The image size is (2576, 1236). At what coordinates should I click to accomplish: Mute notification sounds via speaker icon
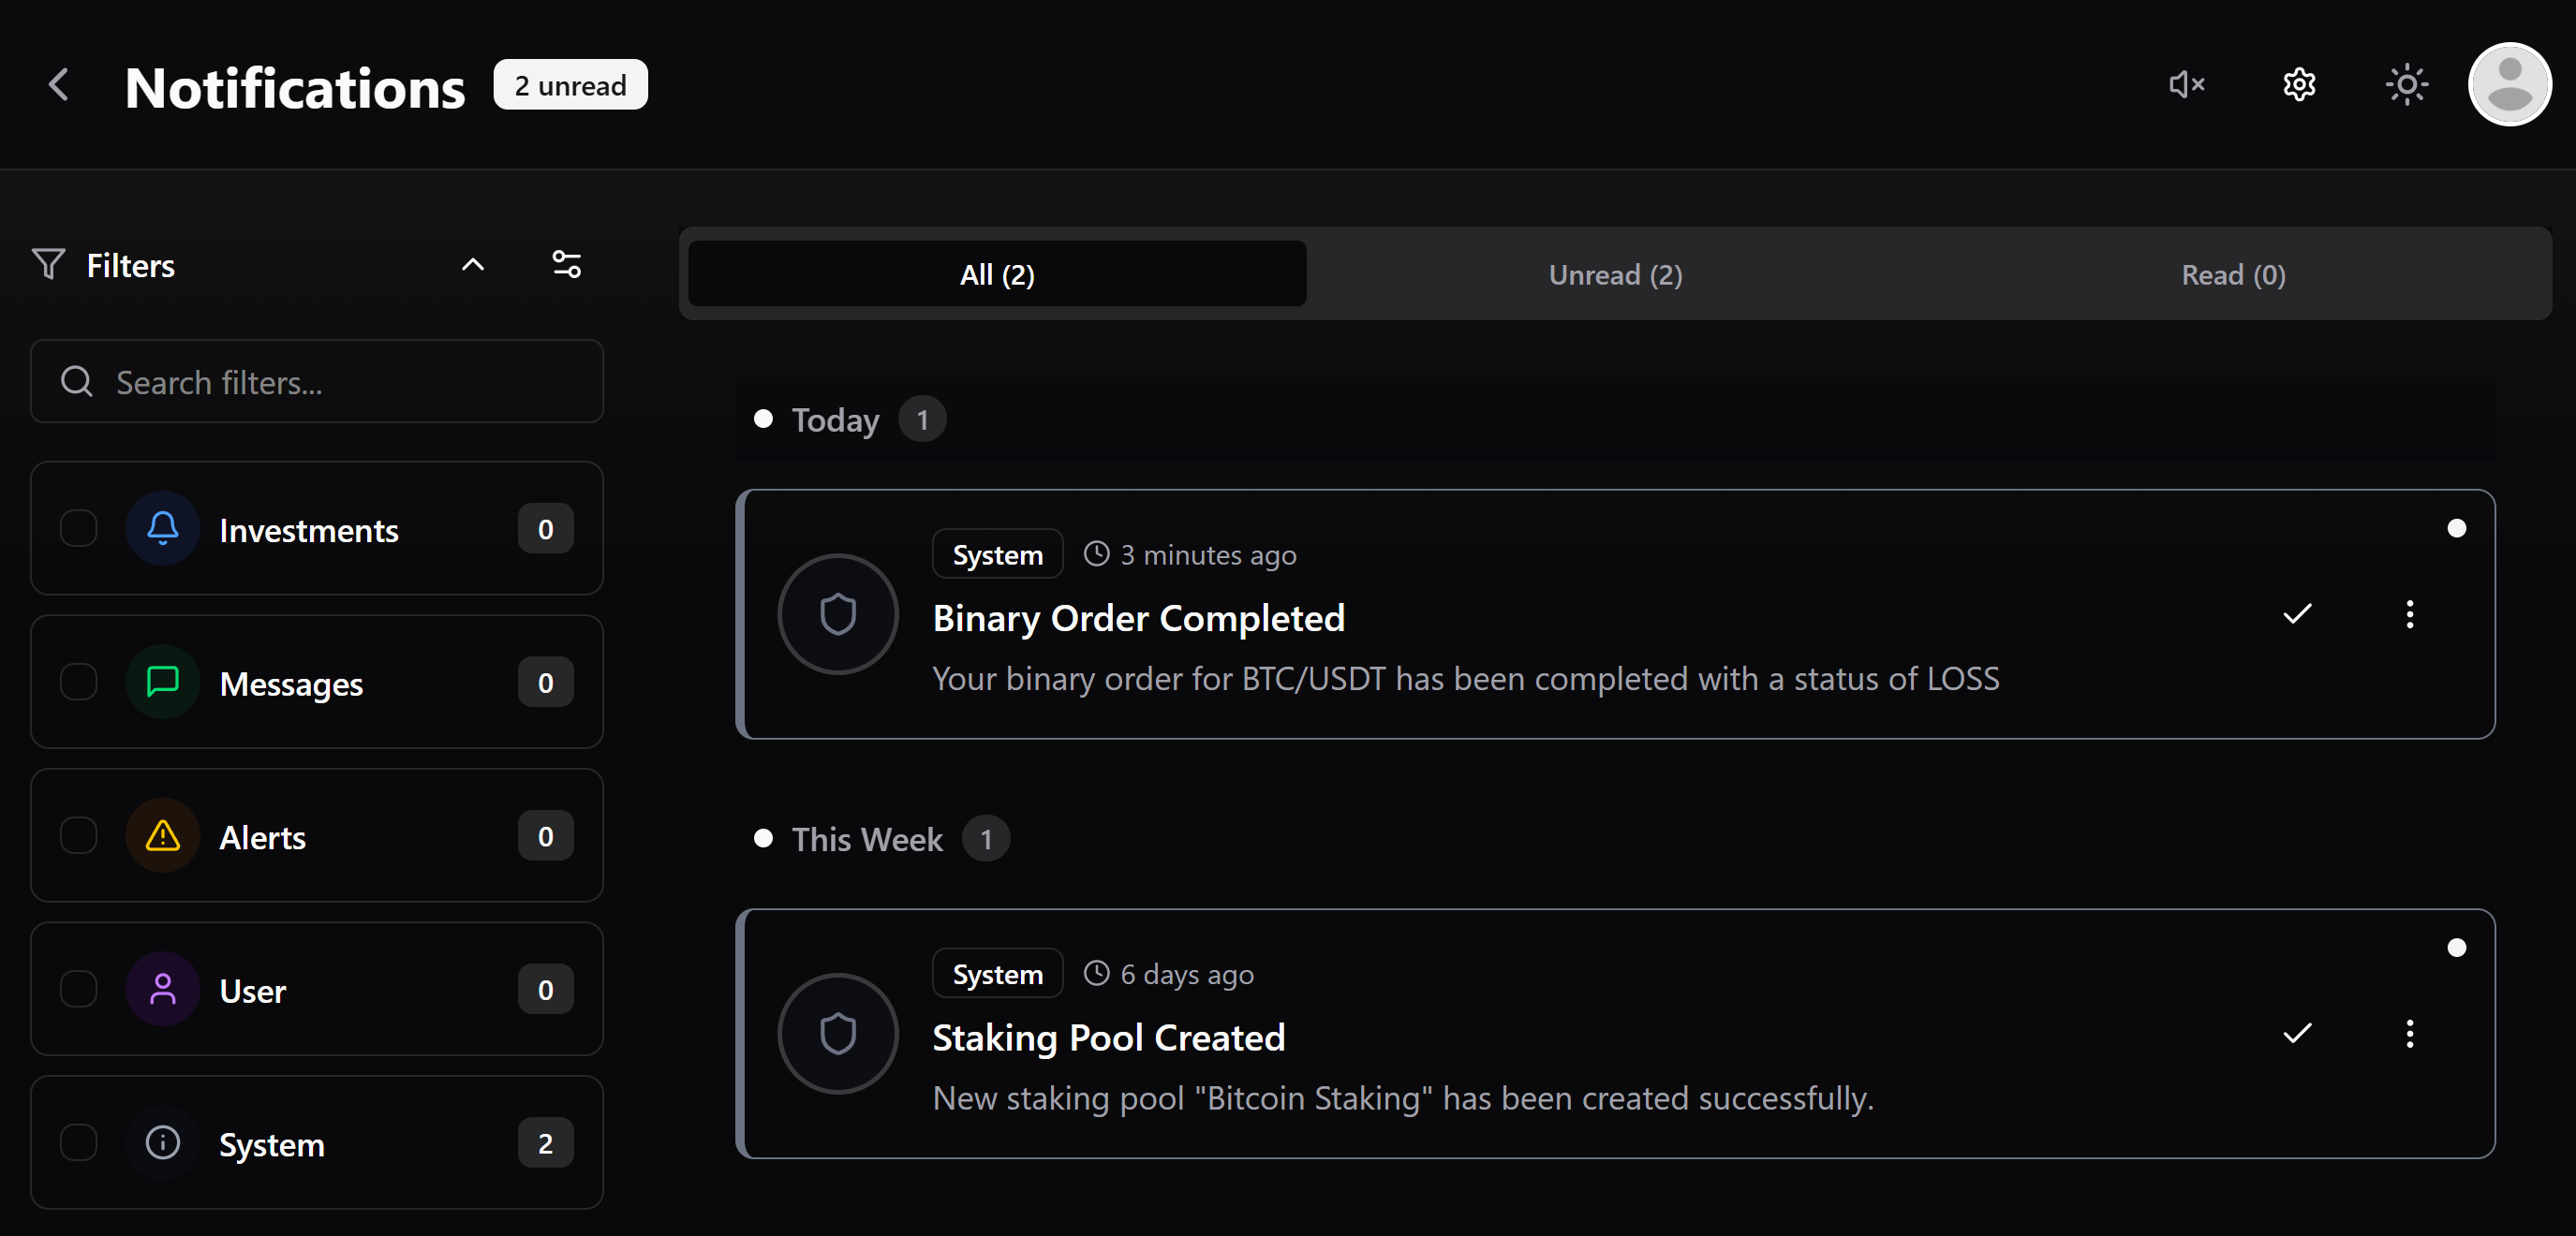(x=2186, y=84)
